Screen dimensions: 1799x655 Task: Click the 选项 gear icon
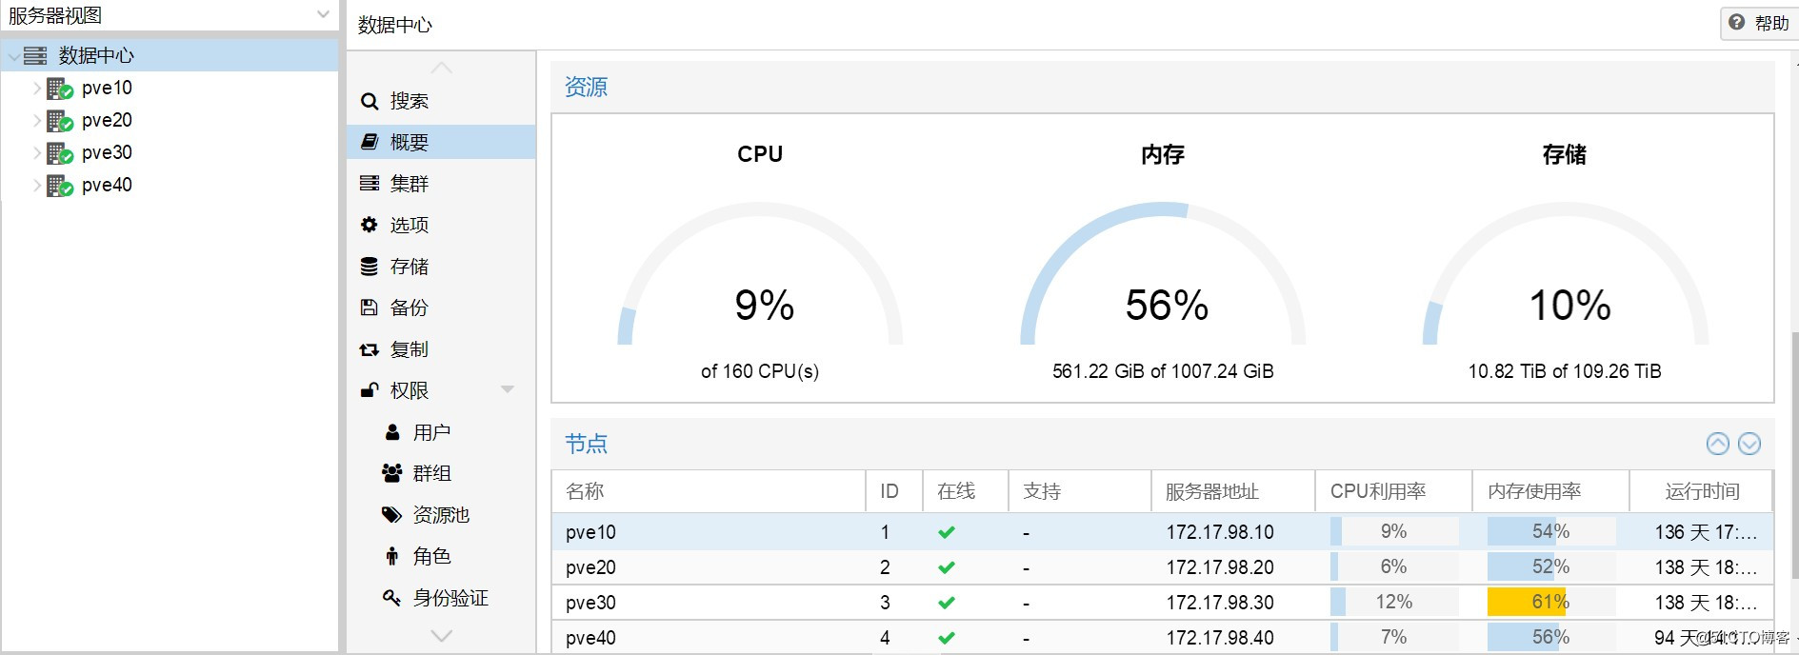coord(370,225)
